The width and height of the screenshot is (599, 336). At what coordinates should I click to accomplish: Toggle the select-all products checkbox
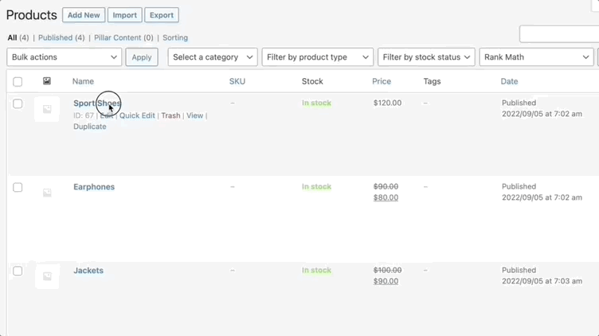[18, 82]
